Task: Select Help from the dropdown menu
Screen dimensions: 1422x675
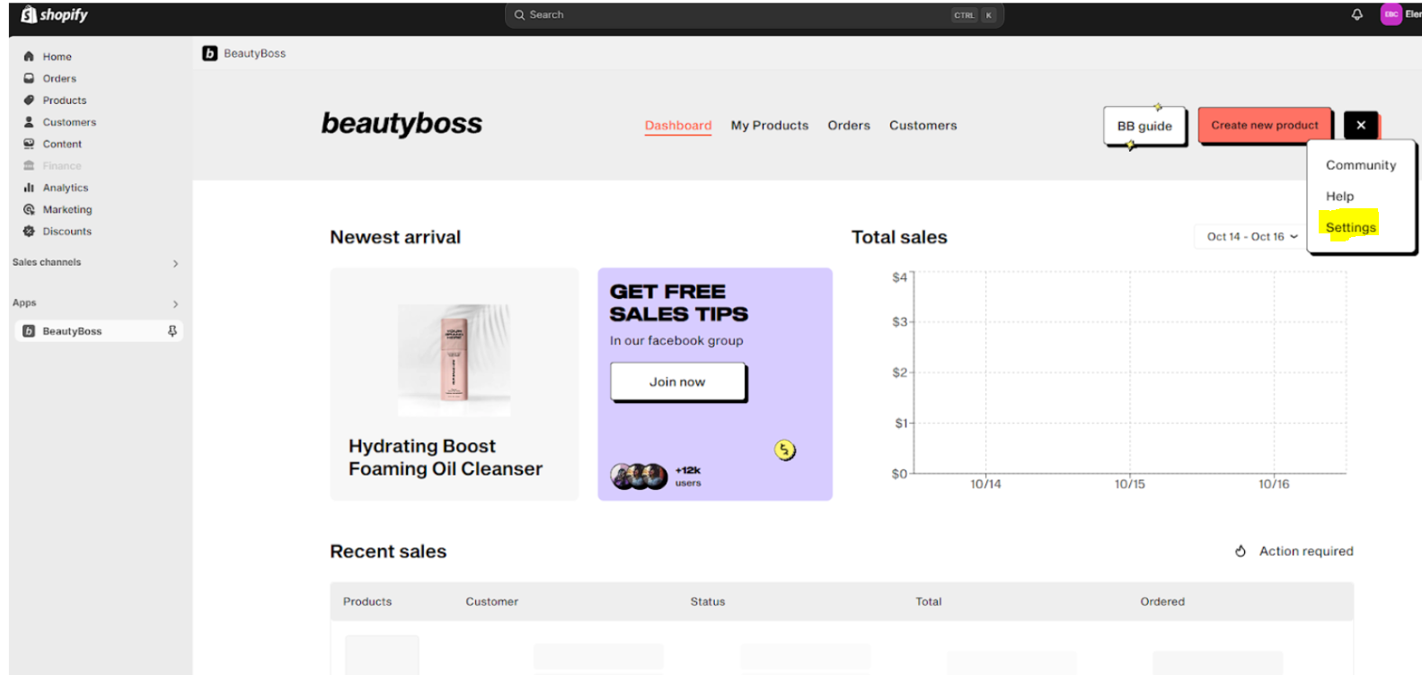Action: coord(1339,197)
